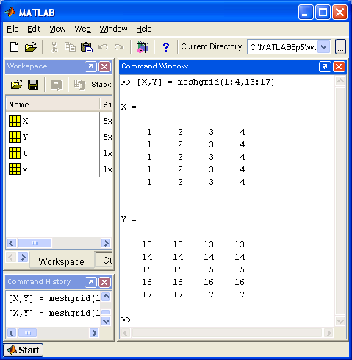Undock the Command History panel
The image size is (352, 360).
pyautogui.click(x=90, y=282)
